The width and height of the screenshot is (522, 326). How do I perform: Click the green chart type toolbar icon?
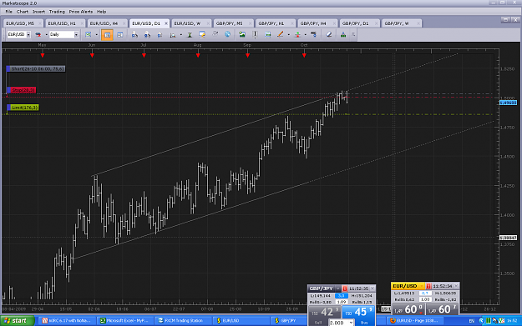89,34
